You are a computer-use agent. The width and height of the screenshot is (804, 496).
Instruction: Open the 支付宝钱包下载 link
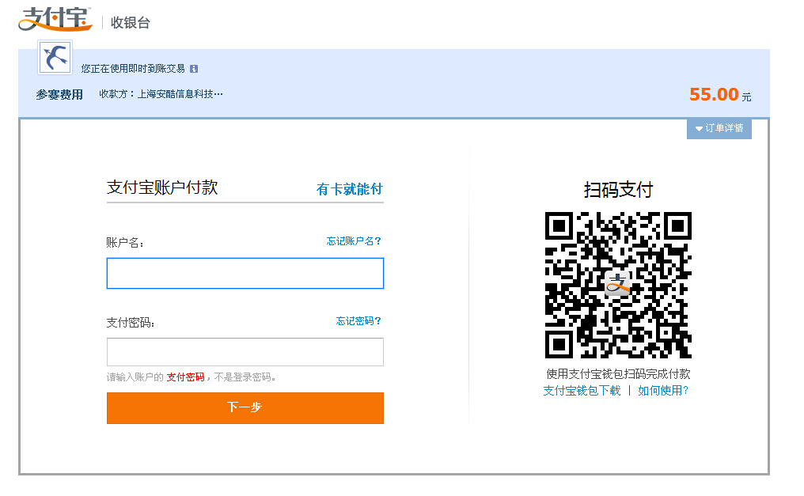point(582,391)
